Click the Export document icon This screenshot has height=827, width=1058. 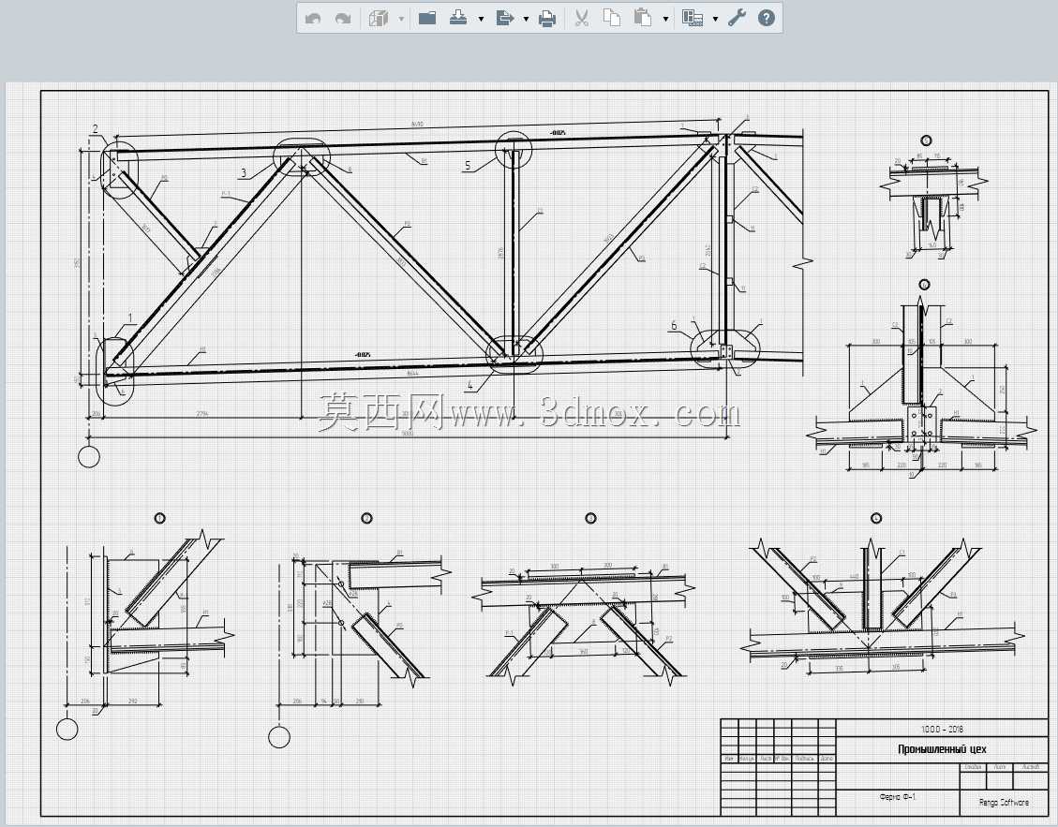pos(504,18)
